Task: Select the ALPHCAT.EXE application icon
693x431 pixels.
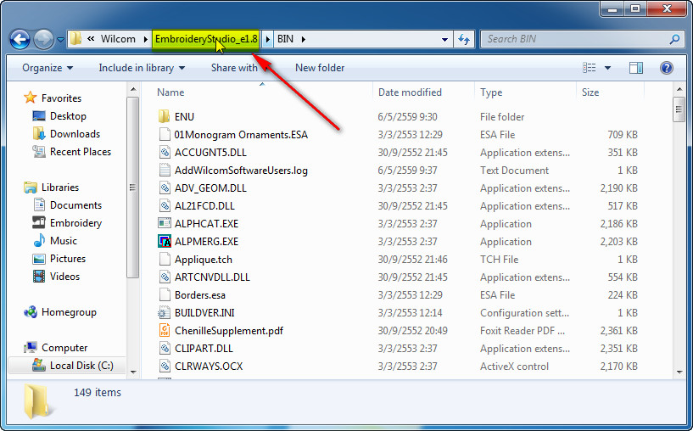Action: point(165,223)
